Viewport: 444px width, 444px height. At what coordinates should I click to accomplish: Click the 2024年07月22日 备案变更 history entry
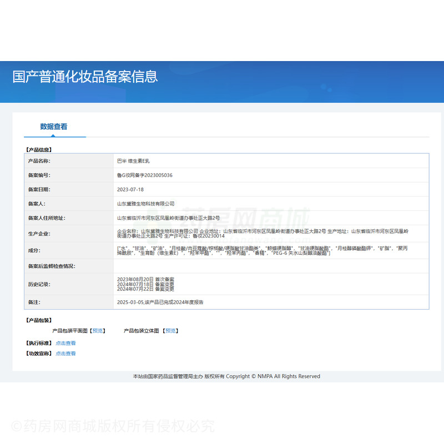tap(145, 289)
